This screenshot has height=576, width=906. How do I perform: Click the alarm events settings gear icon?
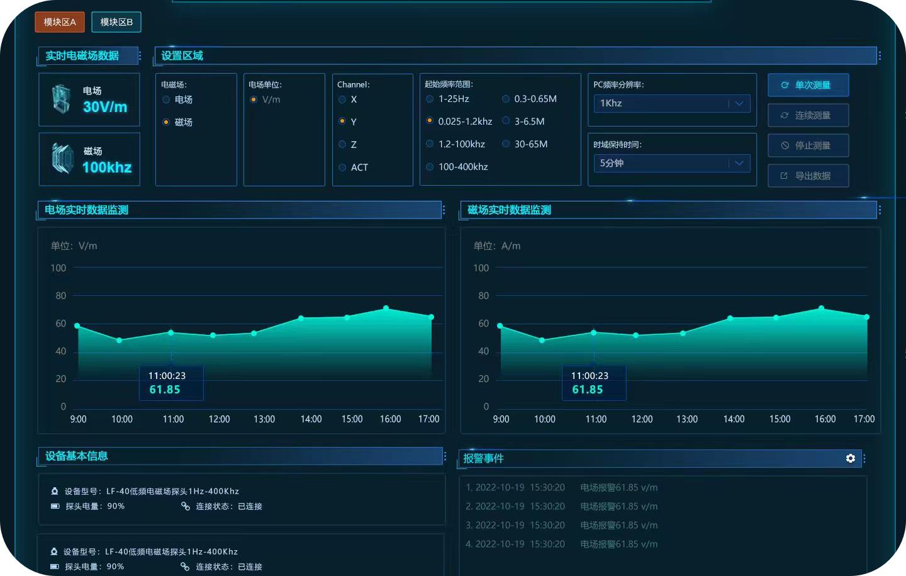click(850, 458)
